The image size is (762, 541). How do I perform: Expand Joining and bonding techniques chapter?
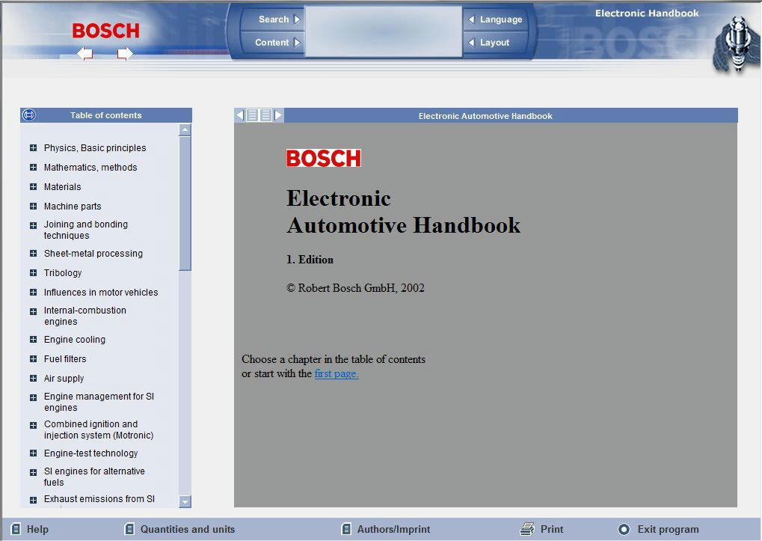[x=33, y=225]
